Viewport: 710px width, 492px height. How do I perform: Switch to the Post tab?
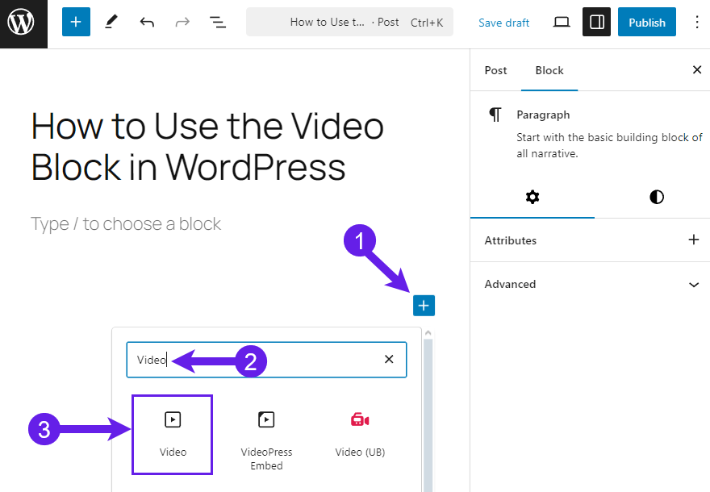[x=496, y=70]
